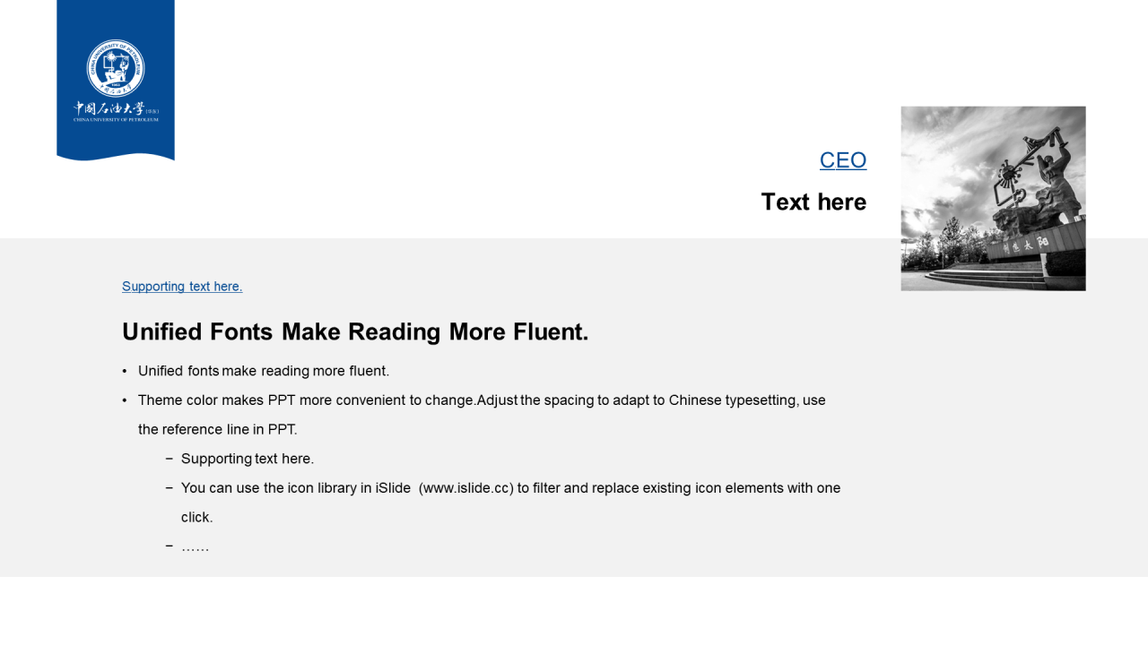Select the 'Unified Fonts Make Reading More Fluent.' heading
Image resolution: width=1148 pixels, height=645 pixels.
click(x=355, y=332)
